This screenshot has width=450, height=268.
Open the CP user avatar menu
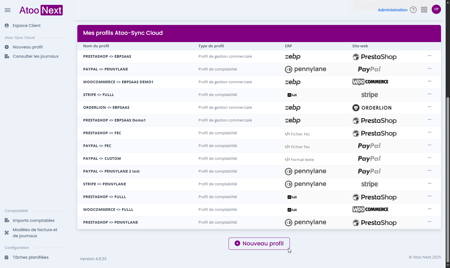point(436,9)
